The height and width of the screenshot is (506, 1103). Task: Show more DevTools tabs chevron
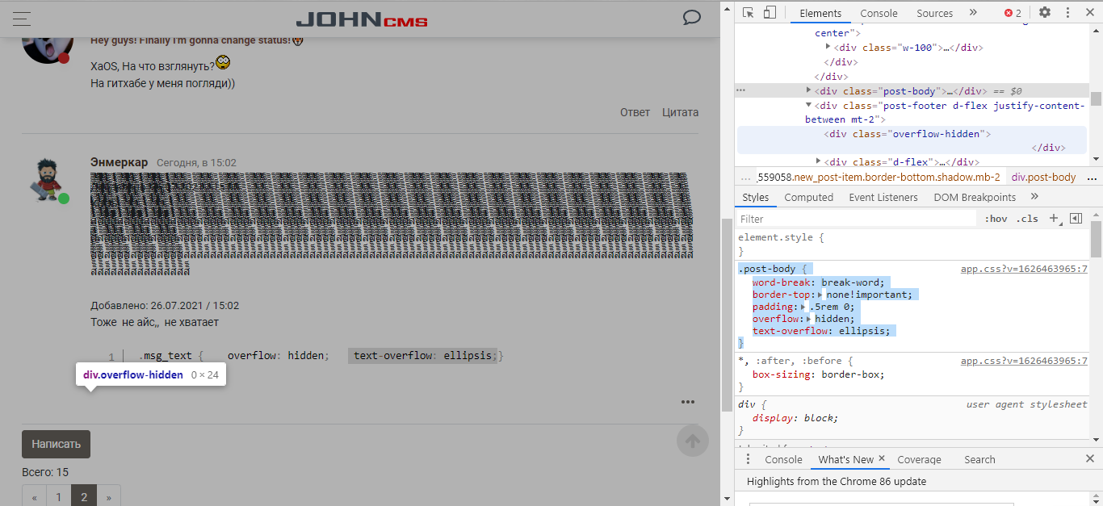pos(973,13)
